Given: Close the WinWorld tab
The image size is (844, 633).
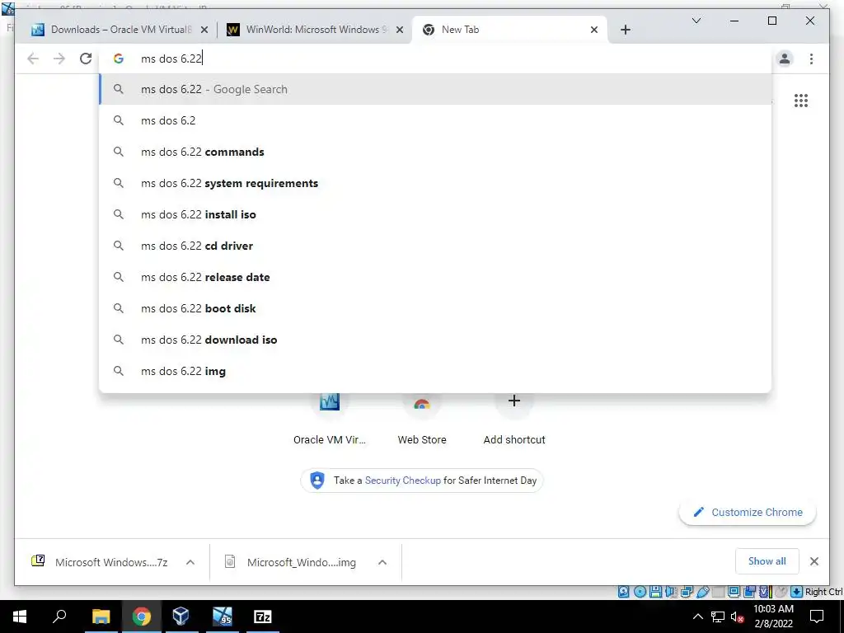Looking at the screenshot, I should coord(400,30).
